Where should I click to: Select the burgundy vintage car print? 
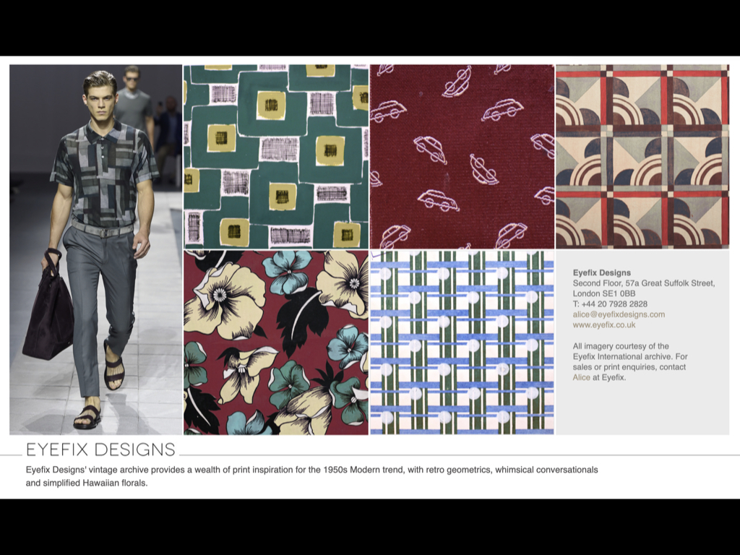point(462,156)
